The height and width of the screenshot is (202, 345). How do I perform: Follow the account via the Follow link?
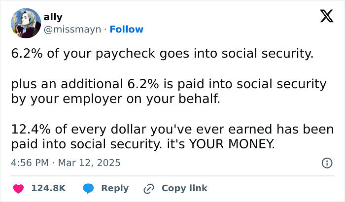pos(127,29)
